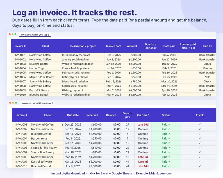The width and height of the screenshot is (223, 178).
Task: Select the 'UI design sprint 1' cell
Action: (83, 90)
